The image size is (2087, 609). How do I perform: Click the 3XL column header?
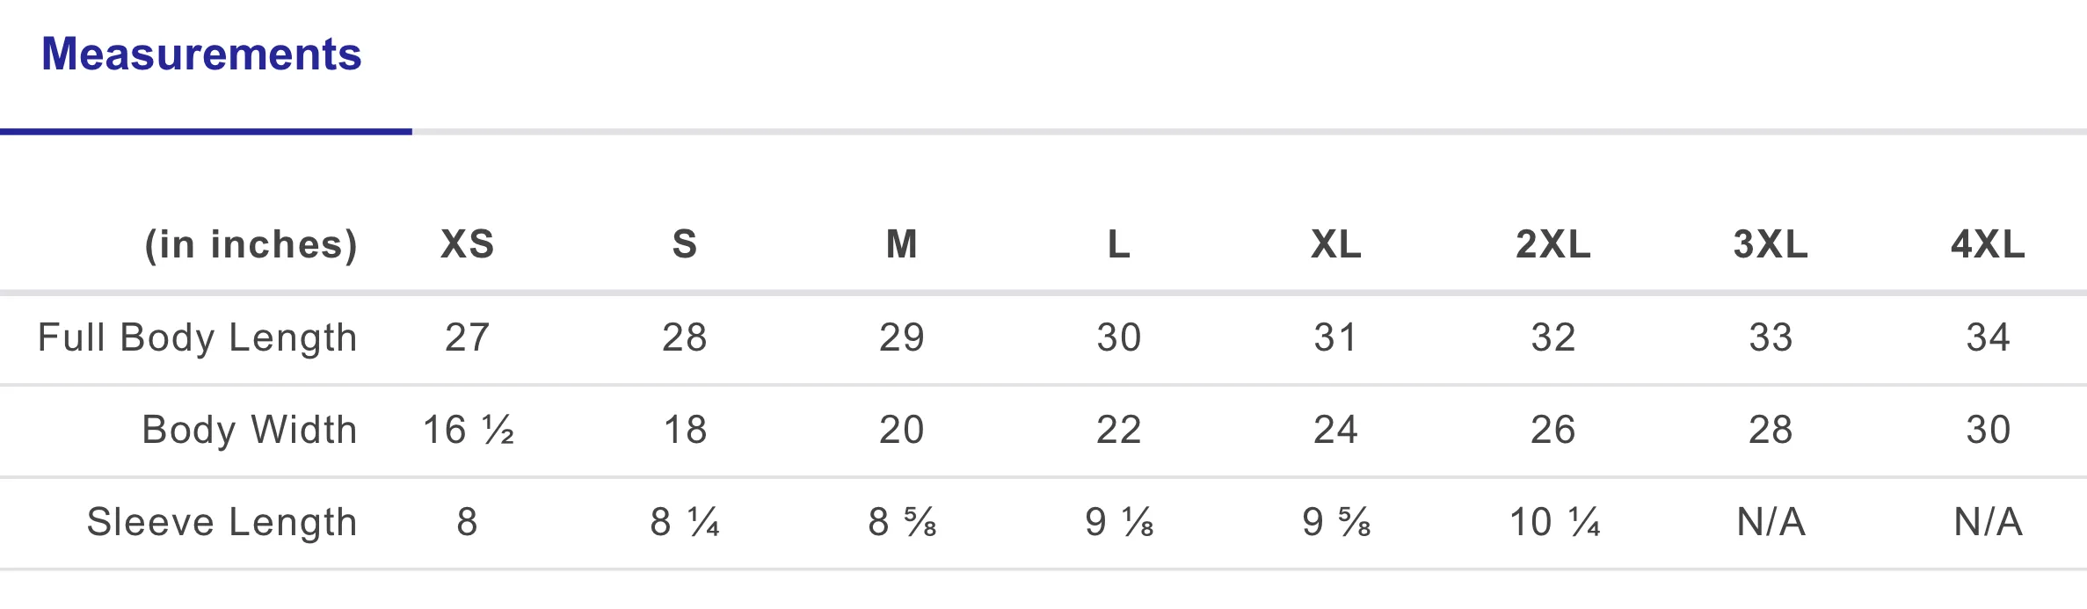point(1770,244)
